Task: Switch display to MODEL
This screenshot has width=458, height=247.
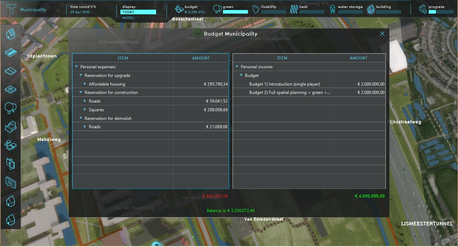Action: (129, 18)
